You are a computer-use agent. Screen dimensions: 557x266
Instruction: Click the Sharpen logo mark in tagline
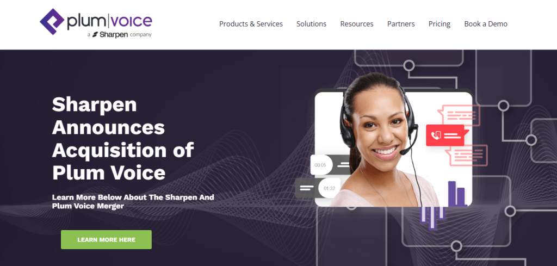pyautogui.click(x=95, y=35)
